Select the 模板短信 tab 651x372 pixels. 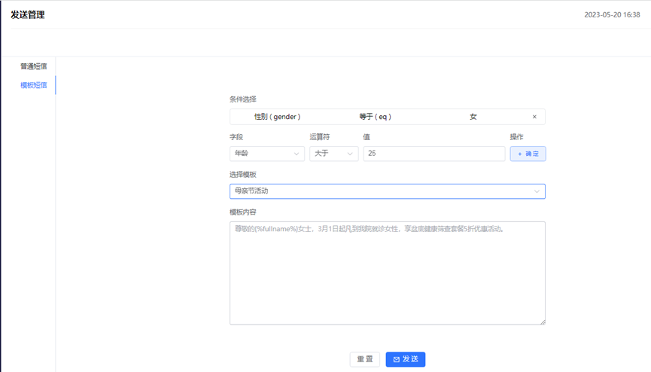(34, 85)
